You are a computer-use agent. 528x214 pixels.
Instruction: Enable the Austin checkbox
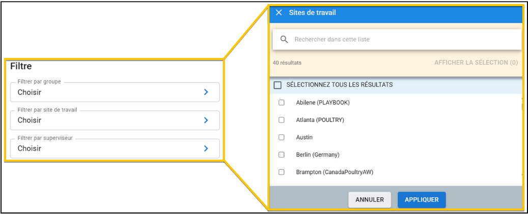(281, 137)
